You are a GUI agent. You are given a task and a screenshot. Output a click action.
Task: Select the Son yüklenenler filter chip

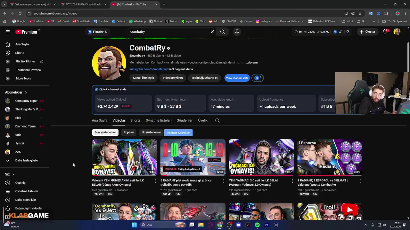coord(105,132)
